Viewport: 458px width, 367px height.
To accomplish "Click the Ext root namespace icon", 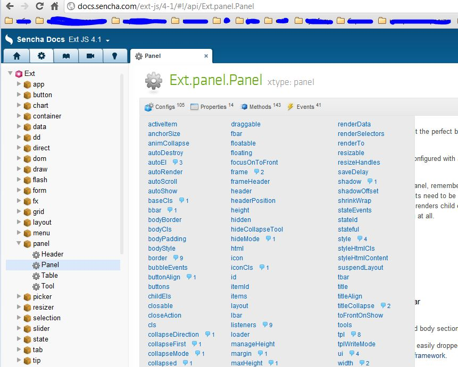I will tap(19, 74).
